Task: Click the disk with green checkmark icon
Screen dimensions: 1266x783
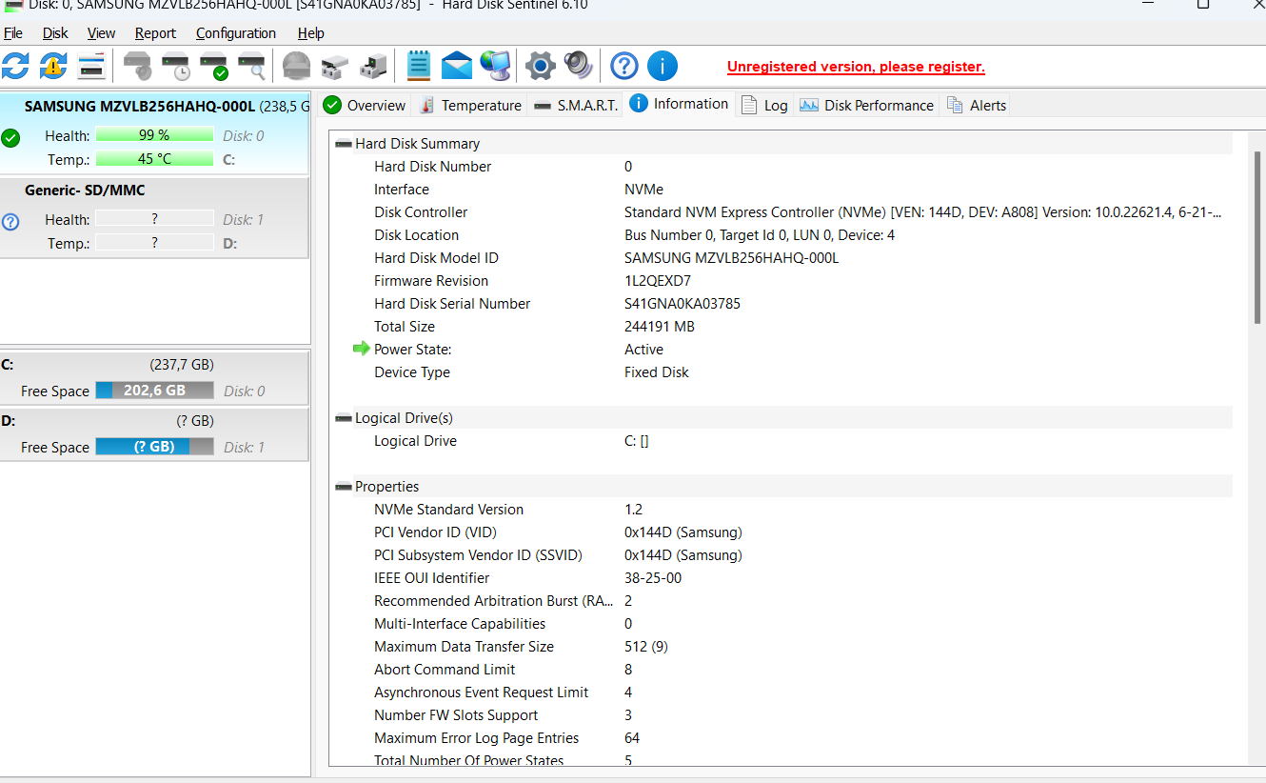Action: pyautogui.click(x=214, y=66)
